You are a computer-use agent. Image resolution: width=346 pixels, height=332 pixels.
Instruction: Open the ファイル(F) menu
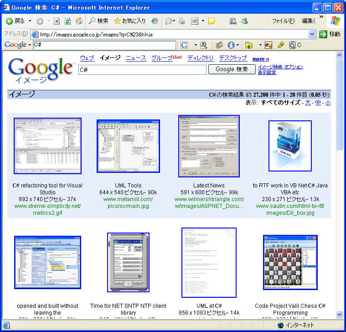click(x=283, y=21)
